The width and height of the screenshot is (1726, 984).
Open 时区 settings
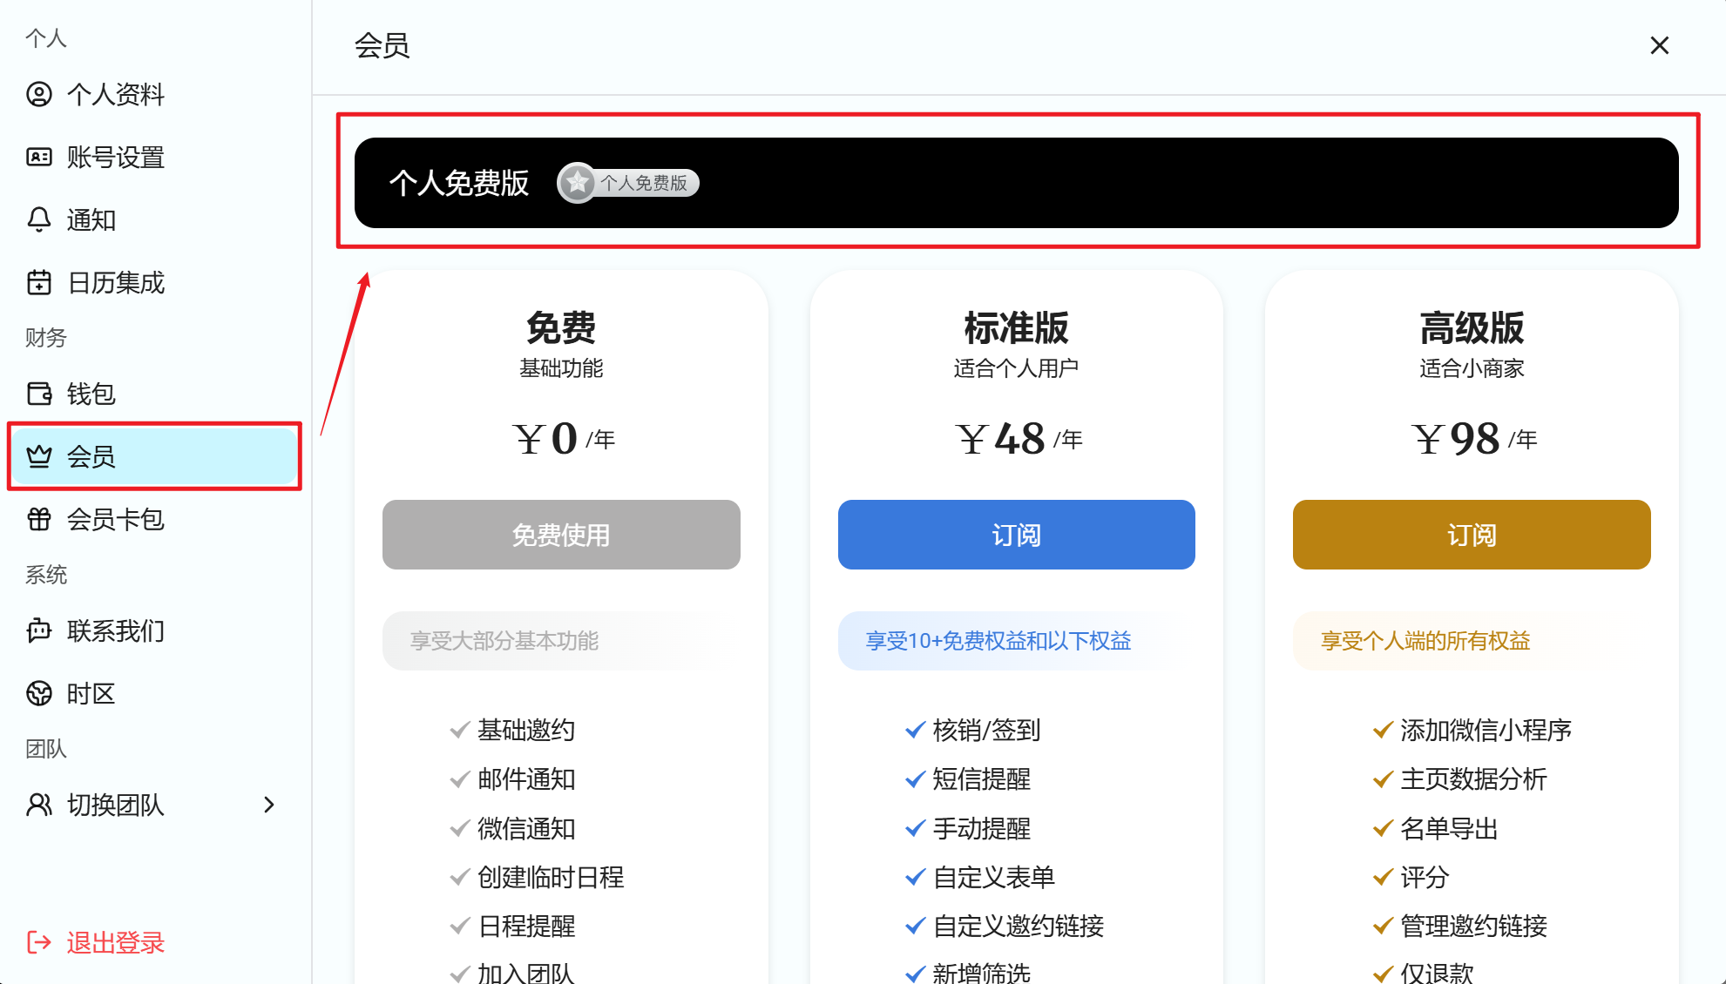155,693
